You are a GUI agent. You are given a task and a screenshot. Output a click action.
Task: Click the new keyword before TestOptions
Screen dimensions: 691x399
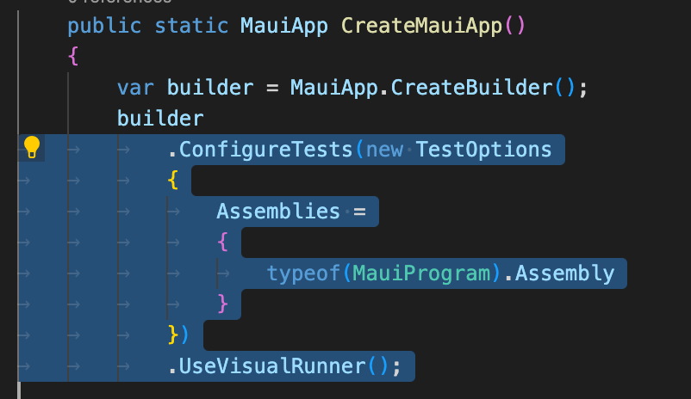pyautogui.click(x=384, y=150)
